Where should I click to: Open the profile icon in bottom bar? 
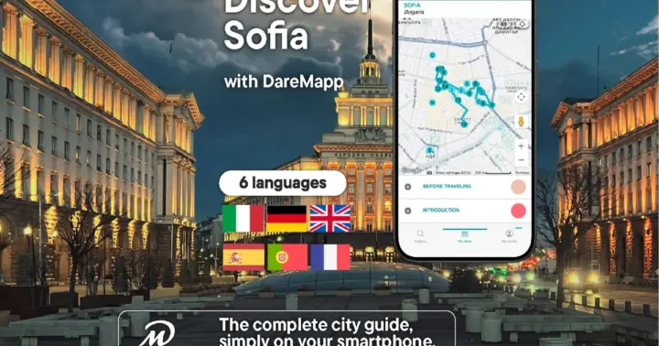pos(509,233)
